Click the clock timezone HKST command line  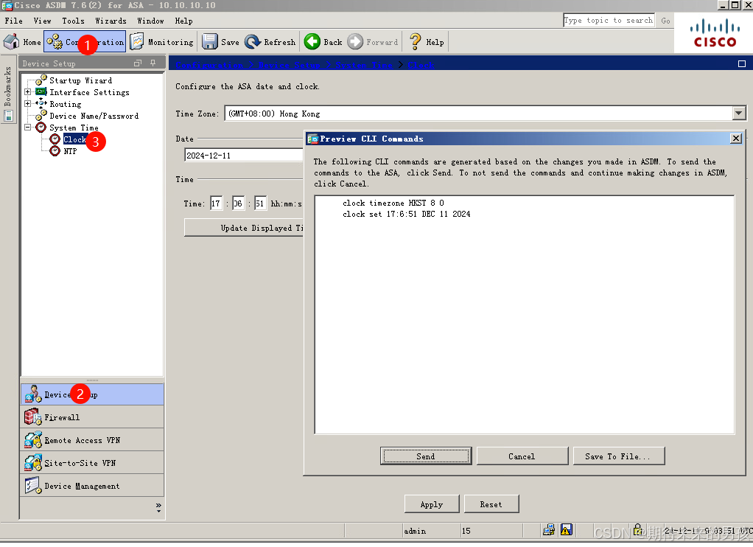click(x=393, y=203)
